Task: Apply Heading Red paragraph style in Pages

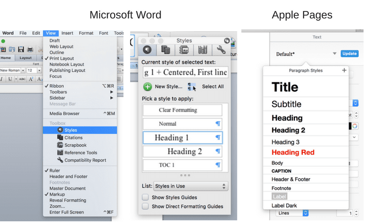Action: [x=306, y=152]
